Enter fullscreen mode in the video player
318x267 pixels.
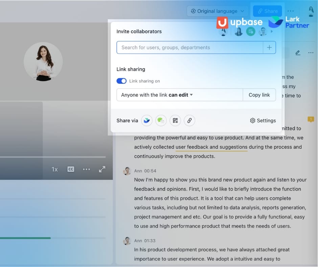click(x=102, y=169)
